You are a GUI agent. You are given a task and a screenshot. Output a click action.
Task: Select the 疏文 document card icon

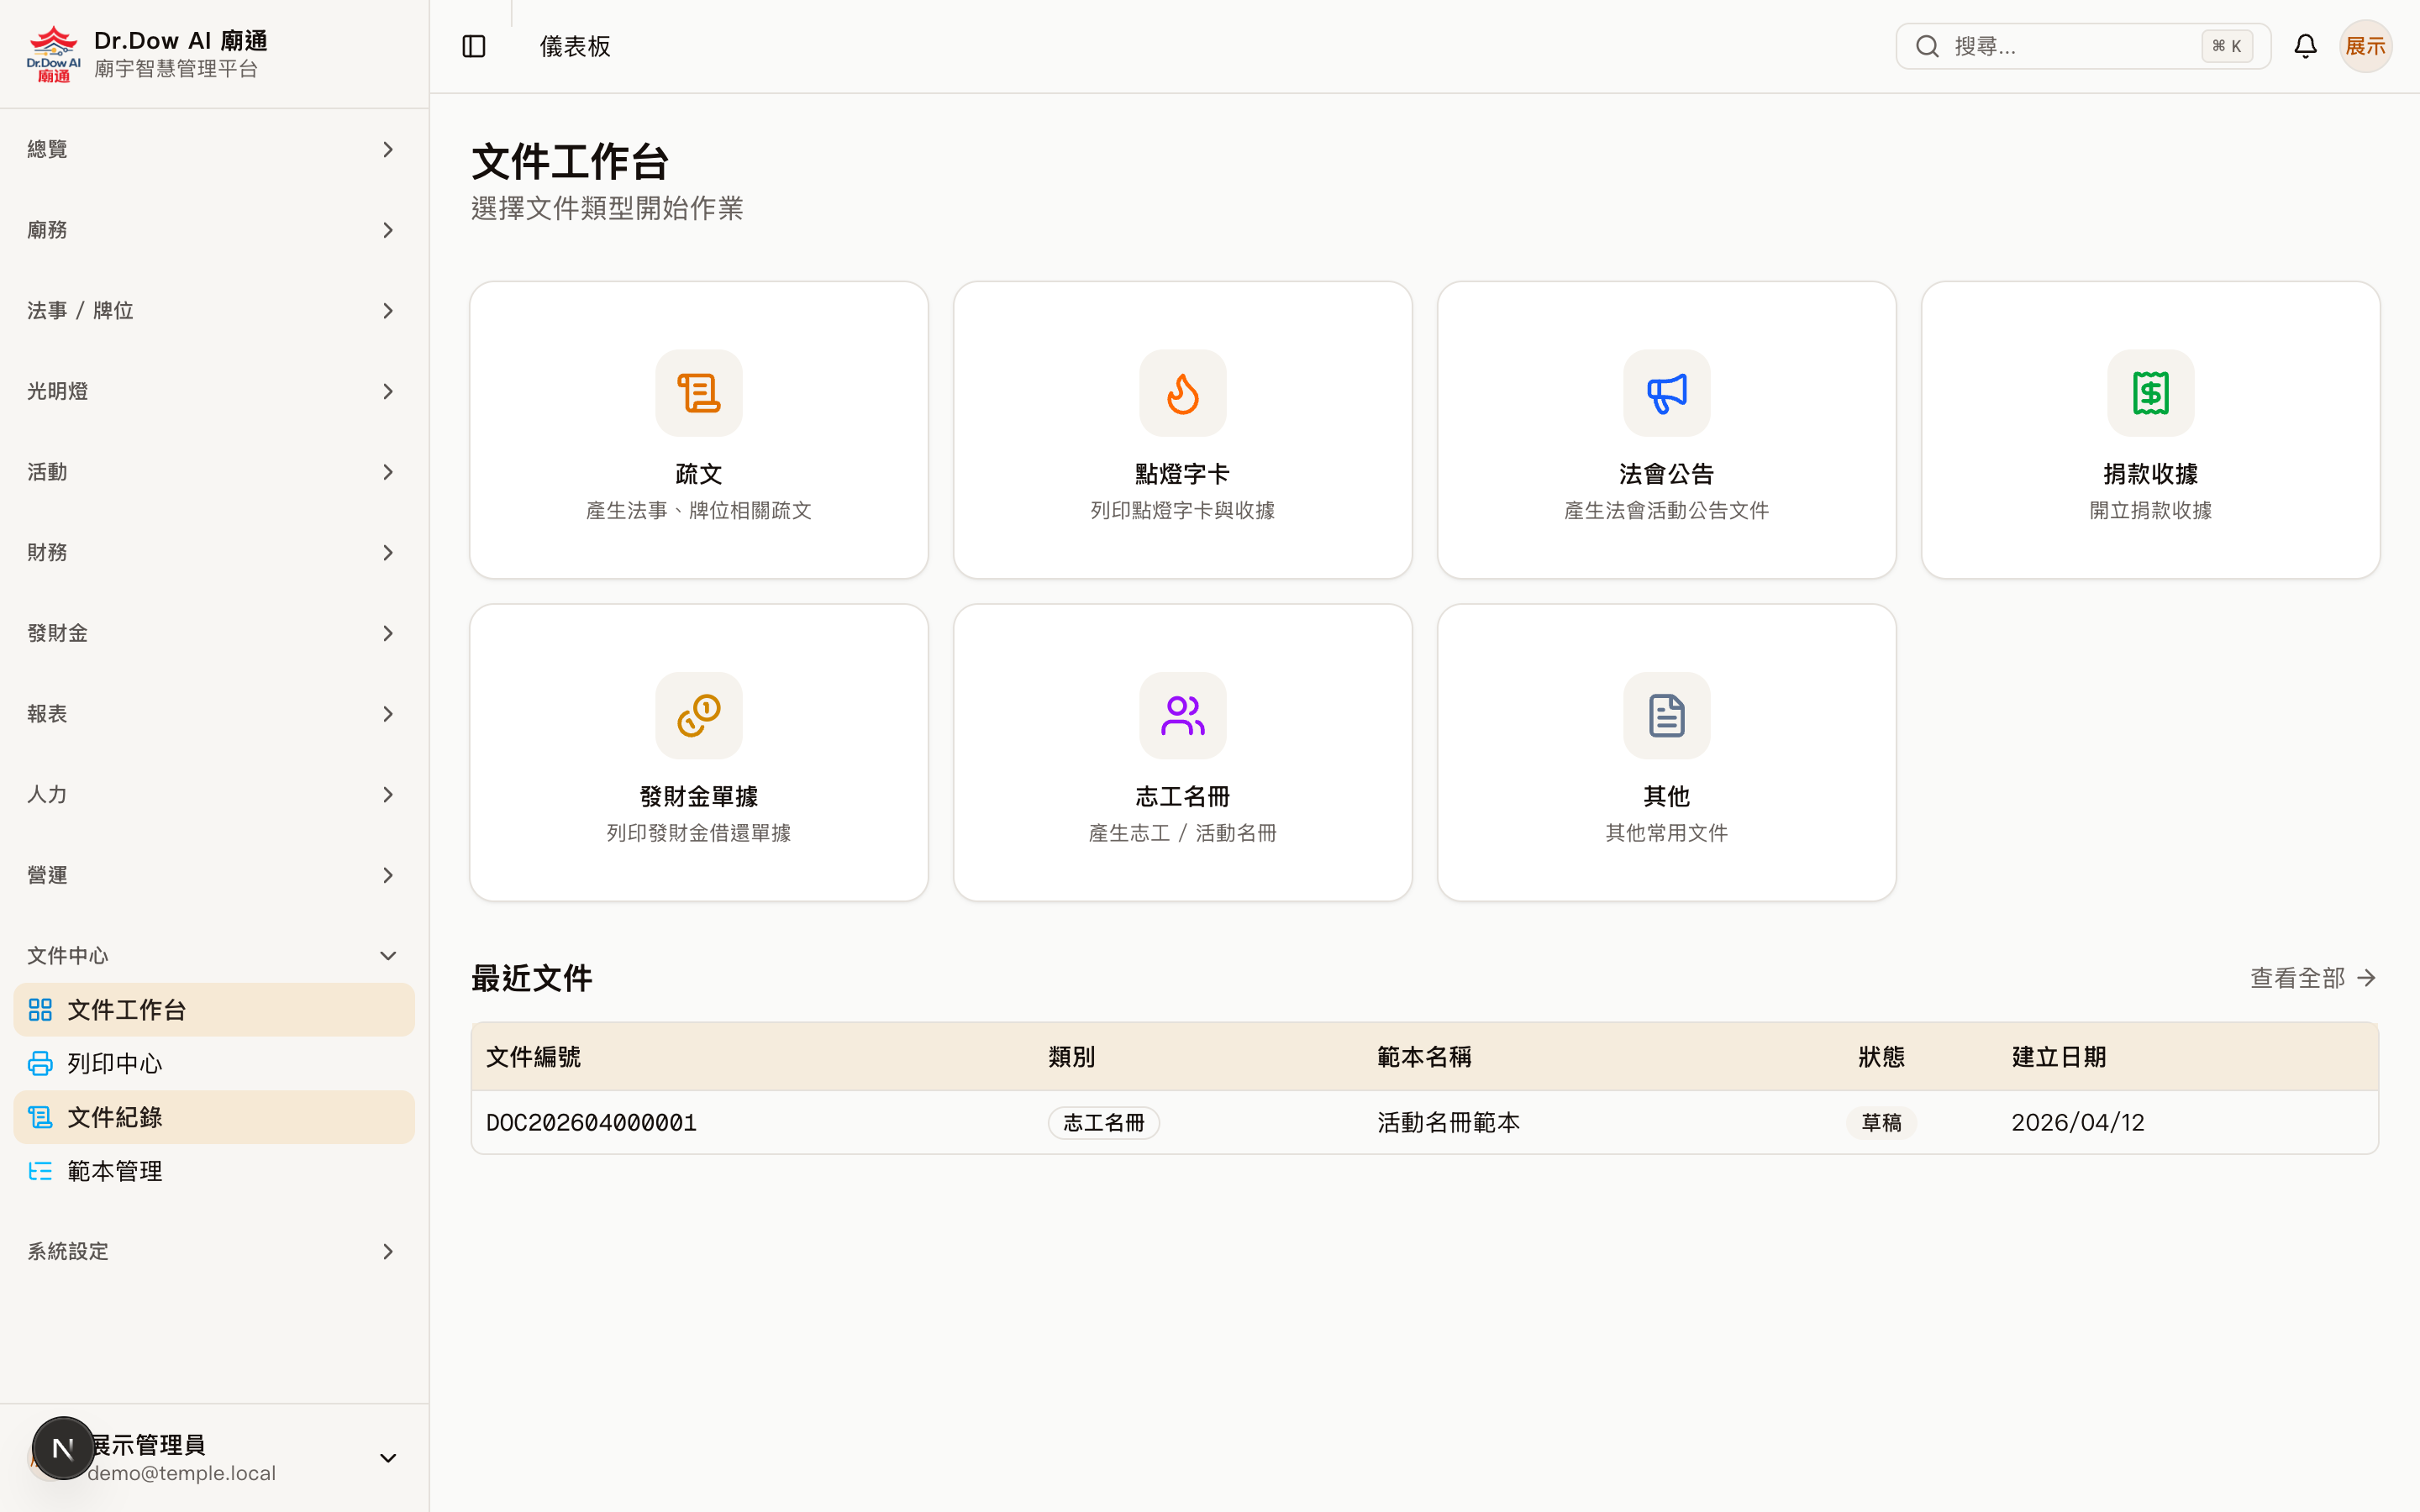698,393
